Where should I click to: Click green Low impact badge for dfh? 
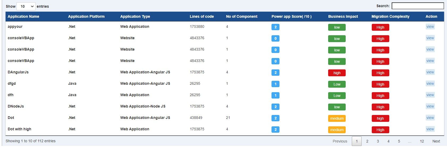(x=337, y=96)
